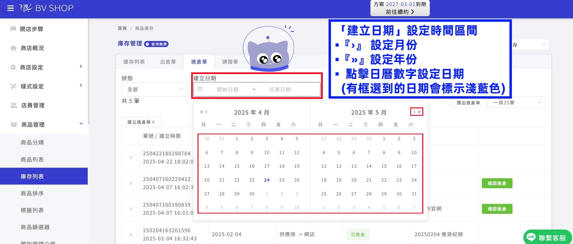Screen dimensions: 573x244
Task: Click the 結束日期 end date field
Action: click(280, 90)
